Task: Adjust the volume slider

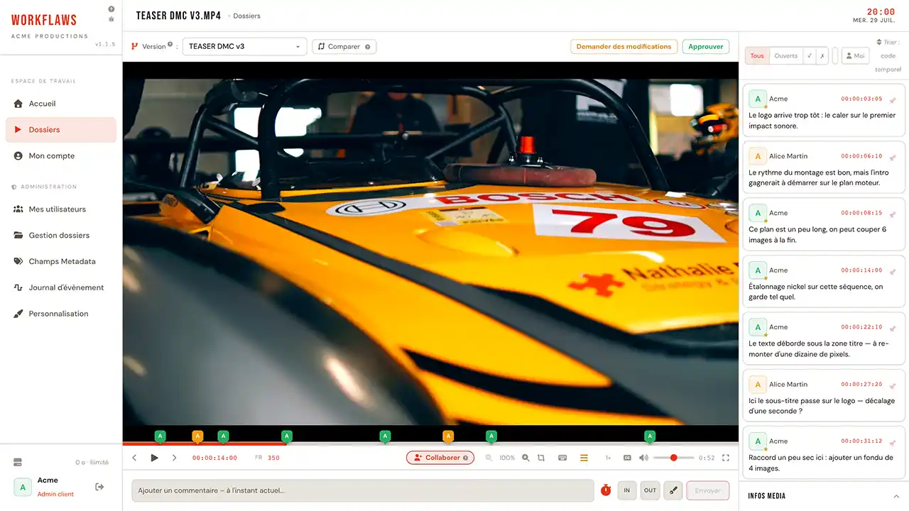Action: tap(673, 458)
